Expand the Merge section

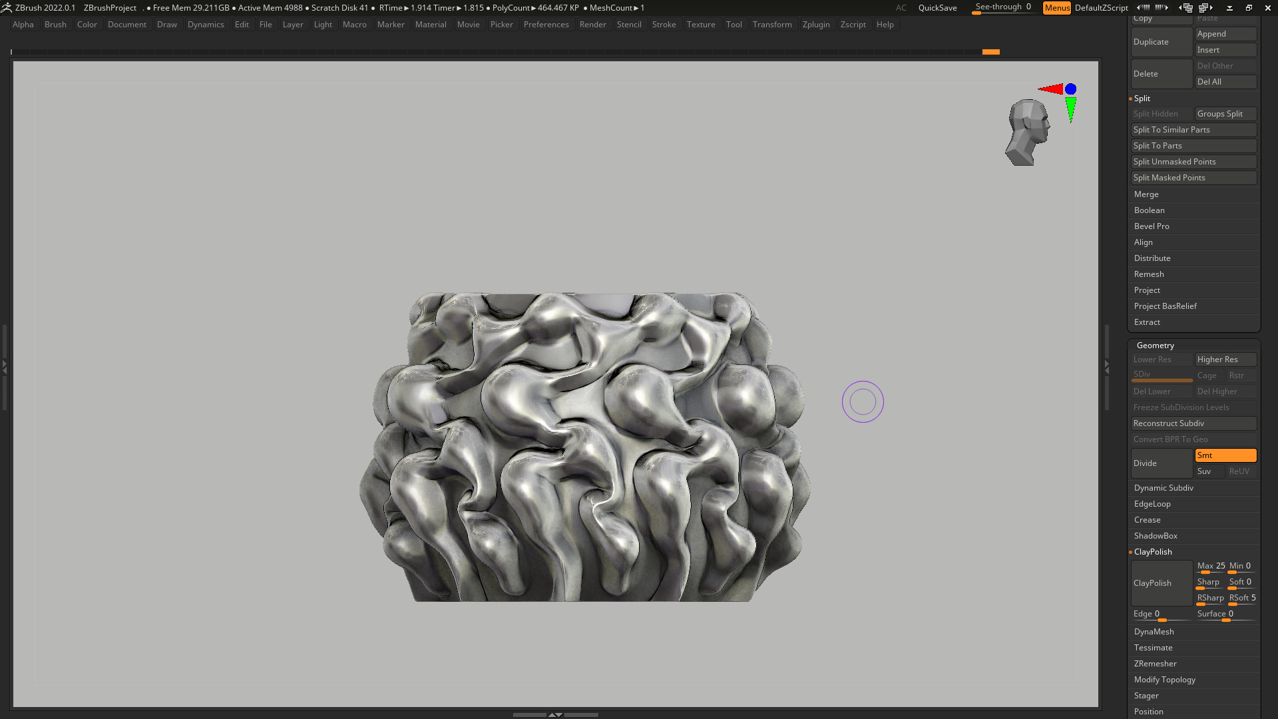pos(1146,194)
